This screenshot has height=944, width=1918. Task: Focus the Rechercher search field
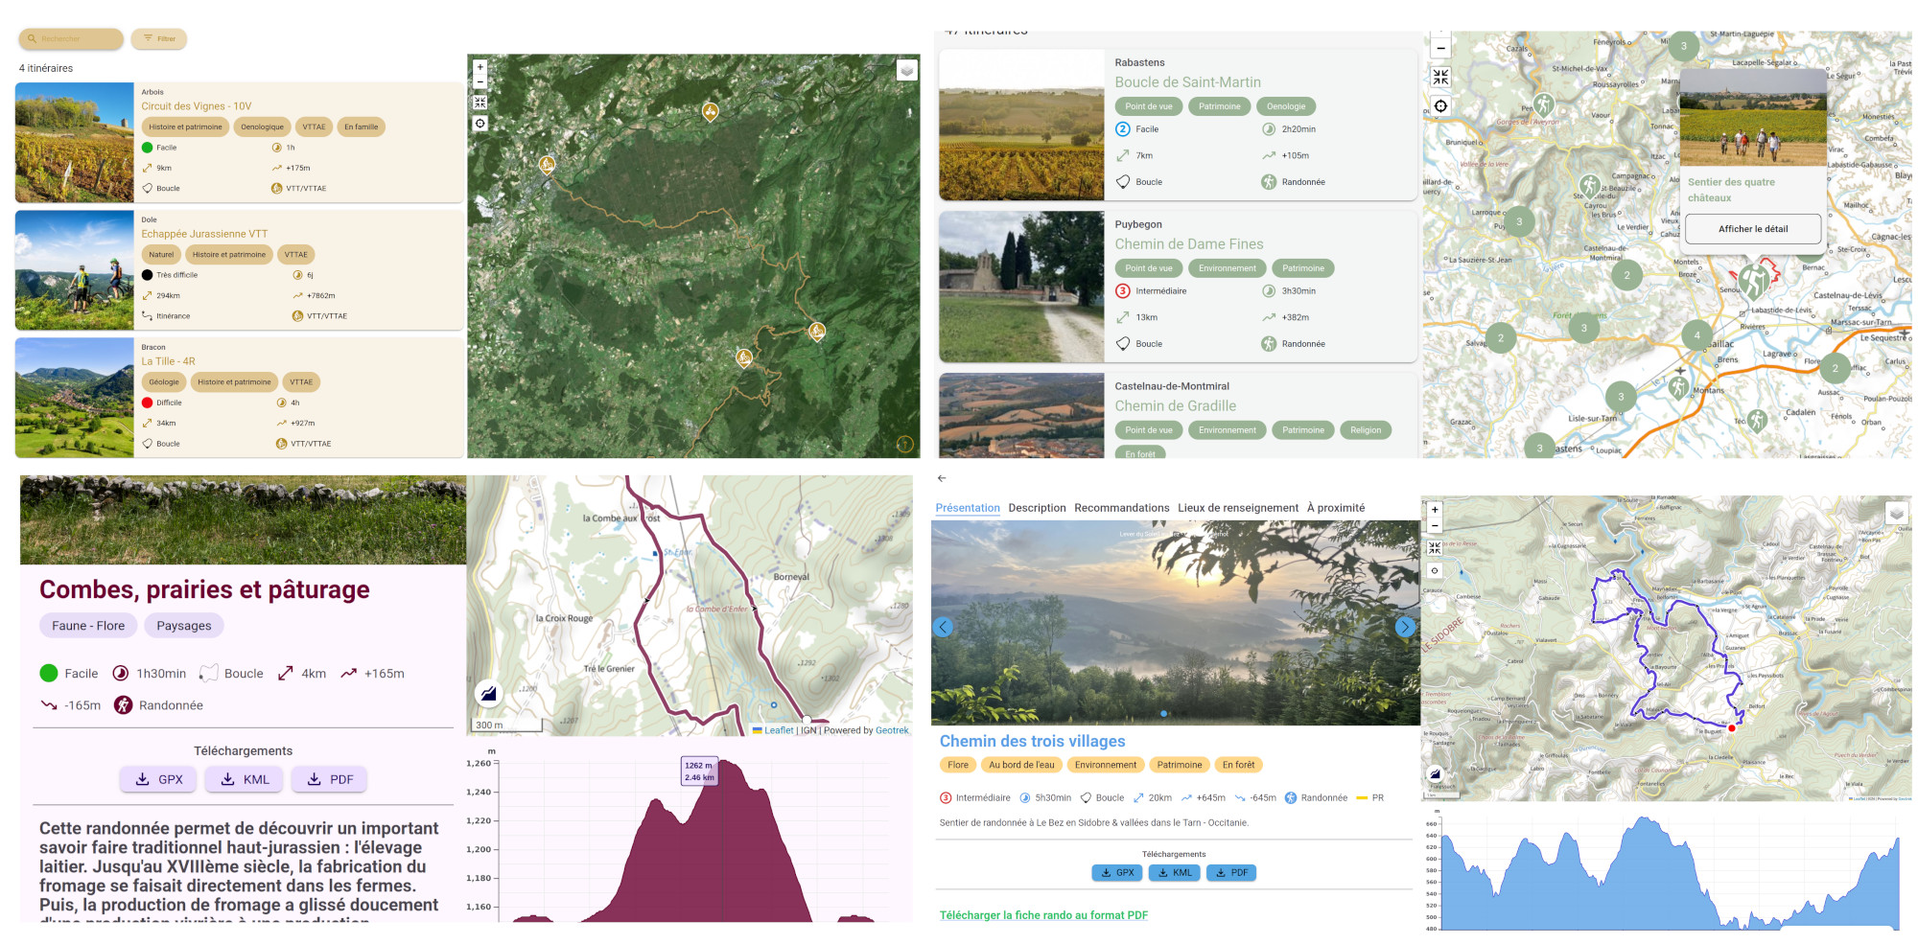point(71,39)
